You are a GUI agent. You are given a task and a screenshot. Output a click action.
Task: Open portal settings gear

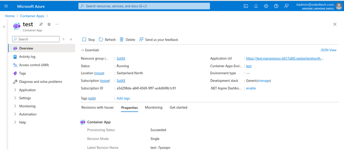(266, 6)
